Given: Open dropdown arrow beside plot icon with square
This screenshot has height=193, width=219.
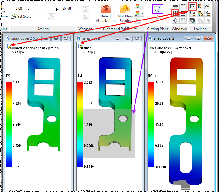Looking at the screenshot, I should click(142, 14).
